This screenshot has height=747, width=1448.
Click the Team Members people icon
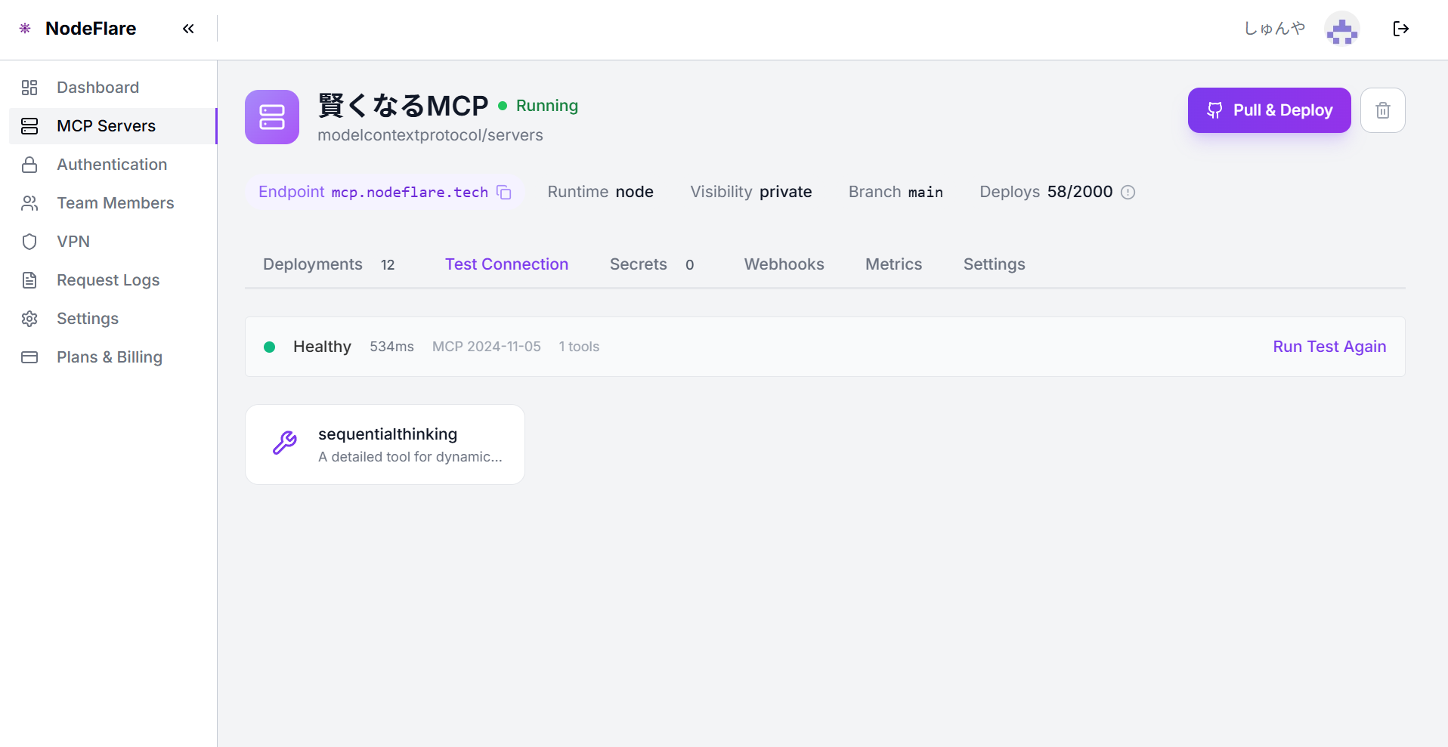click(x=29, y=203)
